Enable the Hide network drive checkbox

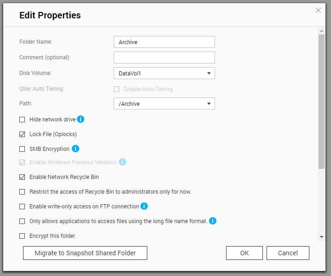pyautogui.click(x=22, y=120)
